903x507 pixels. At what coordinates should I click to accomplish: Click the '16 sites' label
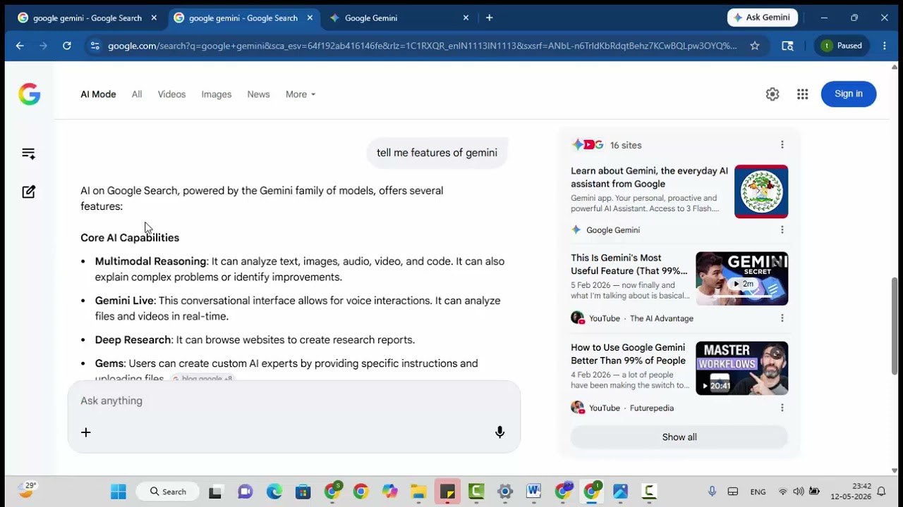626,145
